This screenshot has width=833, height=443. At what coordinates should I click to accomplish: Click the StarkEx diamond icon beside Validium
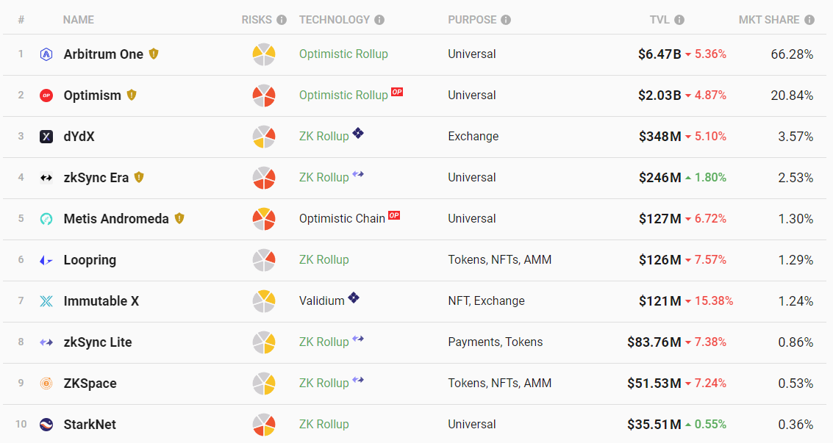(x=354, y=298)
